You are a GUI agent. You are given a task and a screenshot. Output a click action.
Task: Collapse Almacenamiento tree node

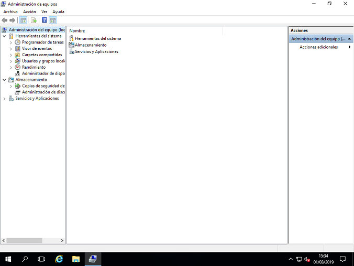(x=4, y=80)
